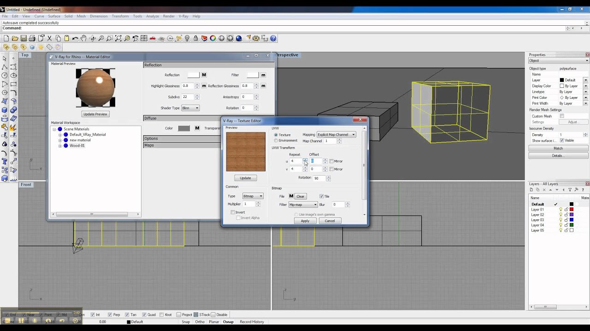
Task: Toggle the Tile checkbox
Action: tap(321, 196)
